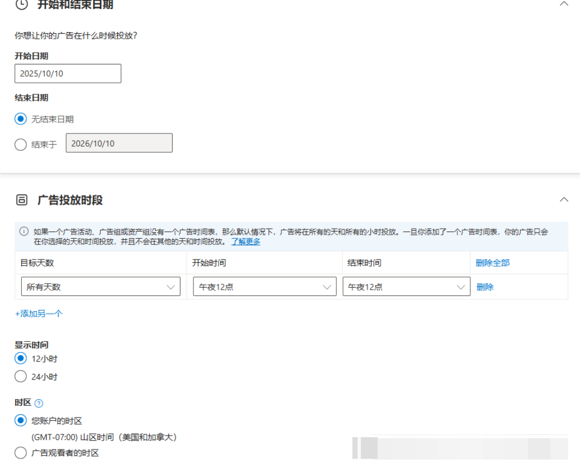
Task: Click 删除 on the schedule row
Action: click(x=485, y=287)
